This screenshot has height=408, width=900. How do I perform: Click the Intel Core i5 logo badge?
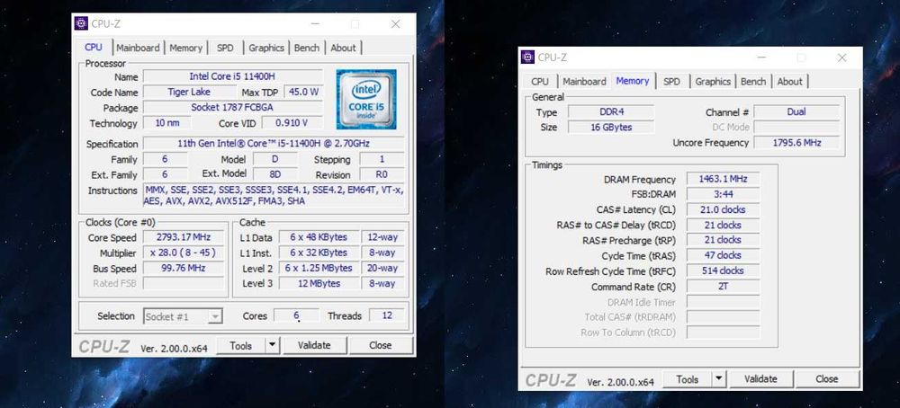(x=365, y=99)
